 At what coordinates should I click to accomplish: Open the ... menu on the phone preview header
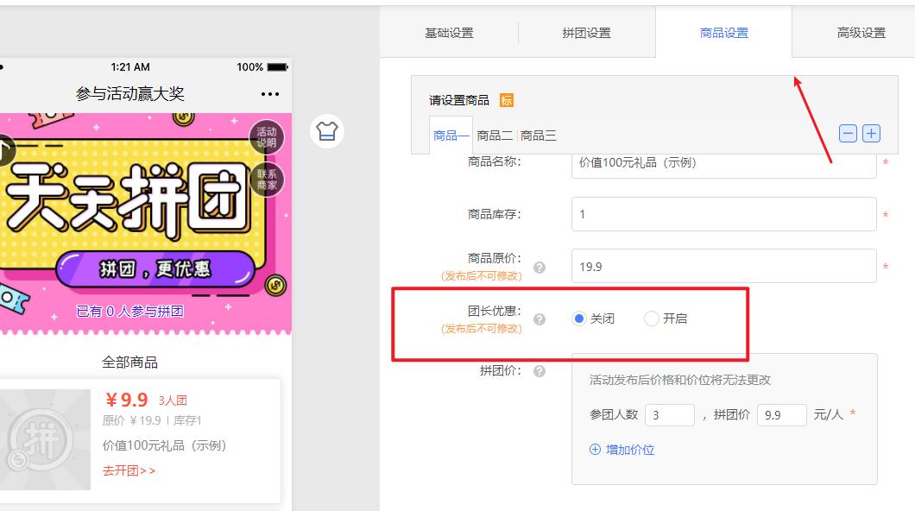[268, 93]
